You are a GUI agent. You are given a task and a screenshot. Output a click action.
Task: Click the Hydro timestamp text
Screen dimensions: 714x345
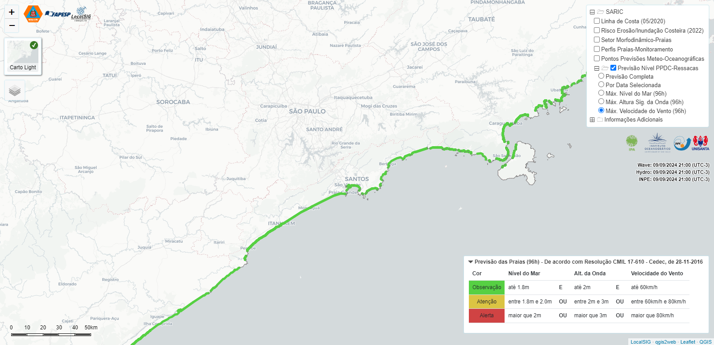[x=673, y=172]
